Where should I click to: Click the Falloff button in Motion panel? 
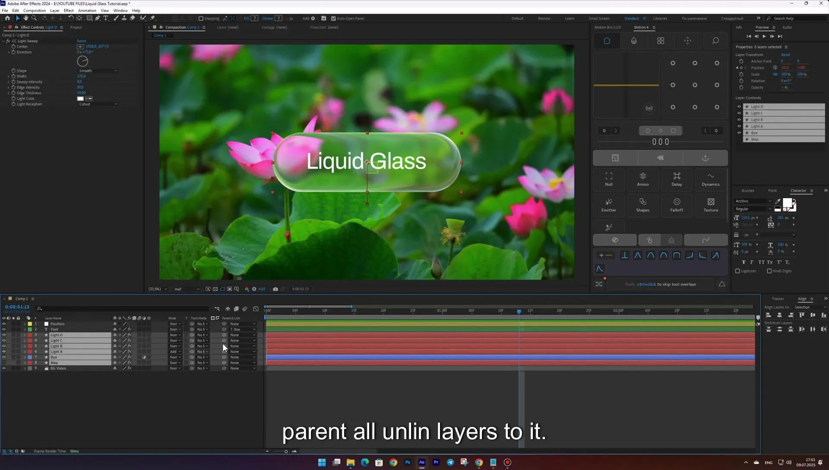(677, 205)
